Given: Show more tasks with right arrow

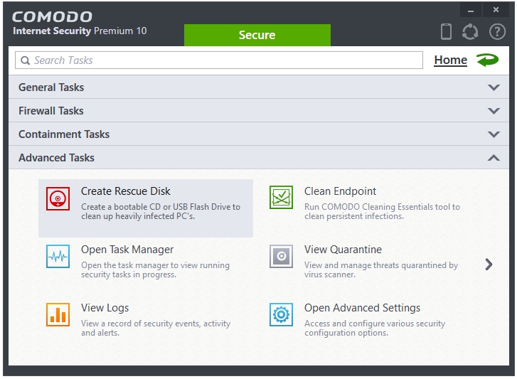Looking at the screenshot, I should coord(489,264).
